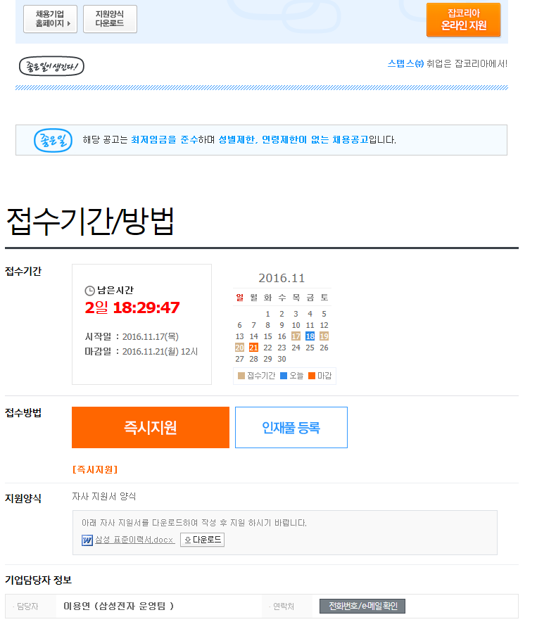This screenshot has width=537, height=622.
Task: Click the 좋은일 round badge icon
Action: (x=53, y=141)
